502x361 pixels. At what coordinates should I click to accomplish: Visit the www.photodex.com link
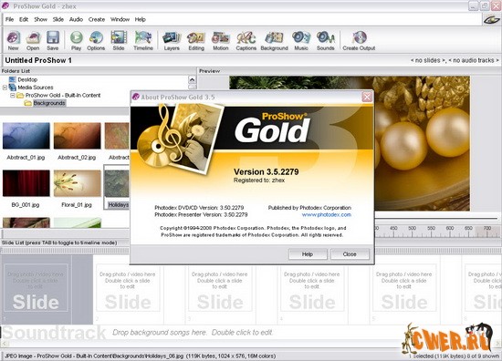[x=326, y=214]
